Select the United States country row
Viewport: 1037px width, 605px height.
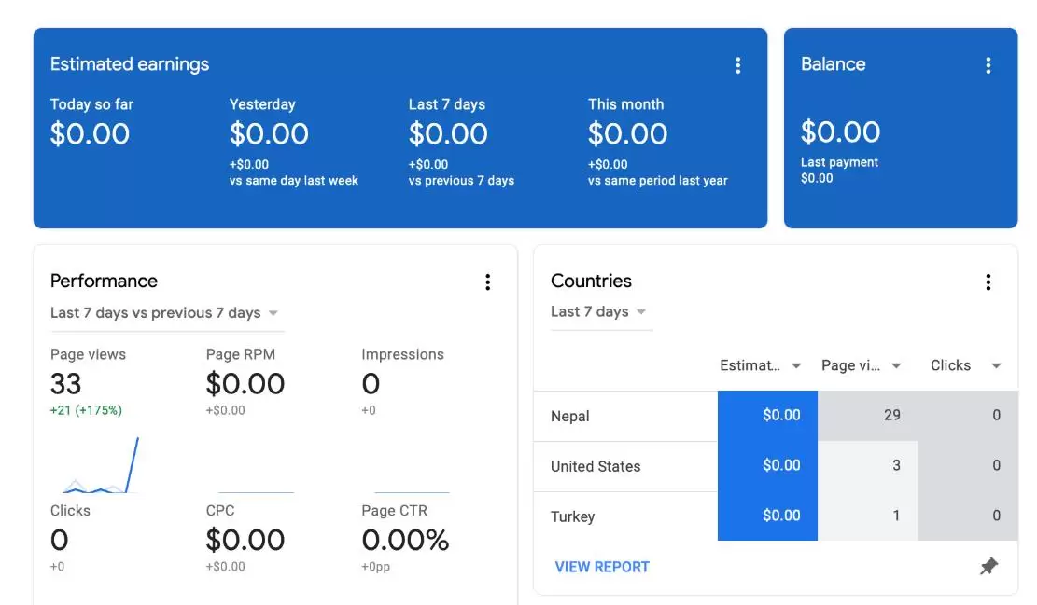coord(776,466)
